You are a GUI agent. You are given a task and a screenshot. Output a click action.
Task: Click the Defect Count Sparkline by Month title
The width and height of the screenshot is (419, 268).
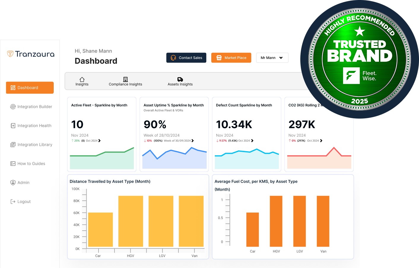coord(244,105)
